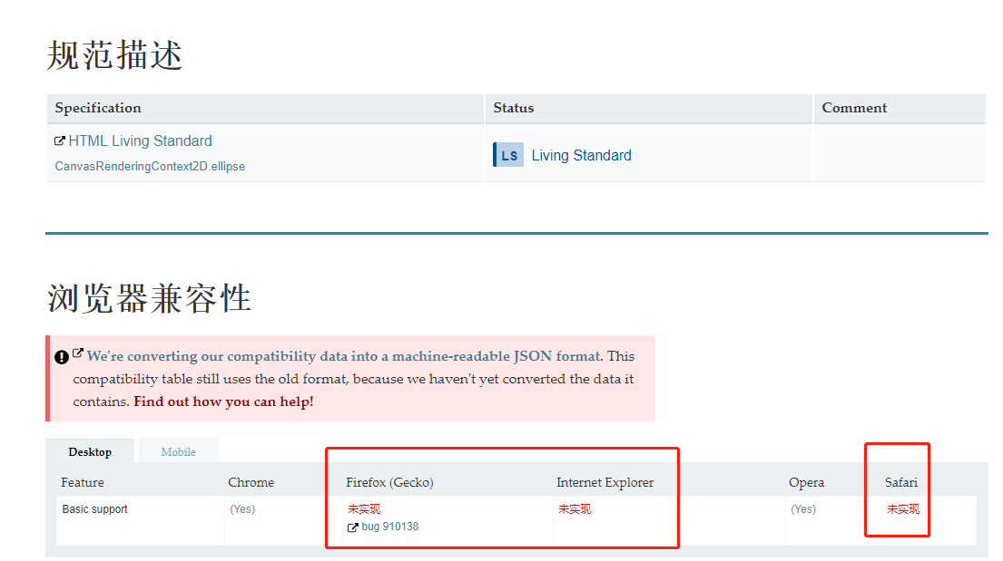
Task: Click the Firefox (Gecko) column header
Action: 389,482
